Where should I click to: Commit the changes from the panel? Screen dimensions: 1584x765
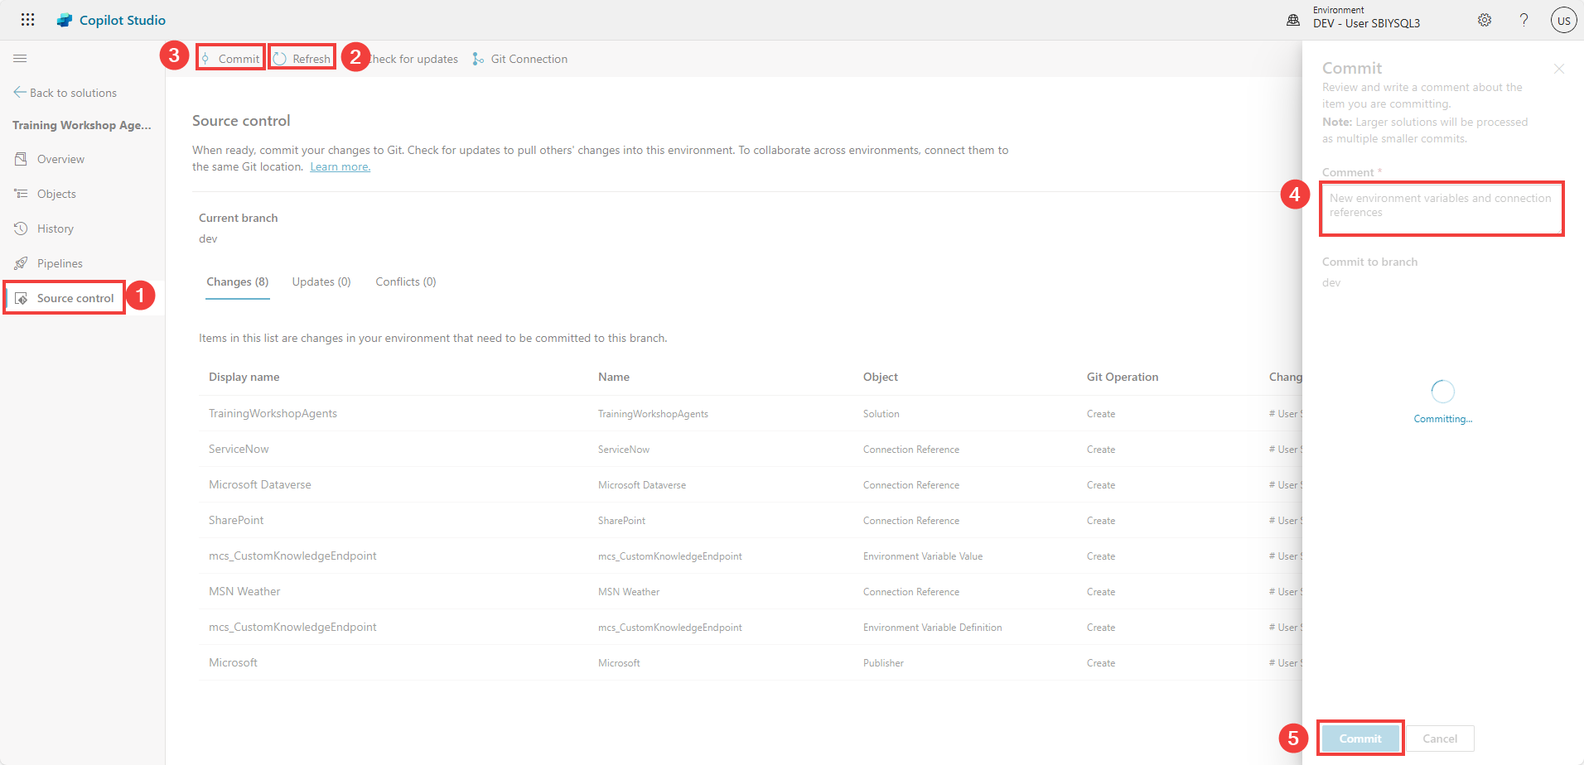coord(1359,738)
